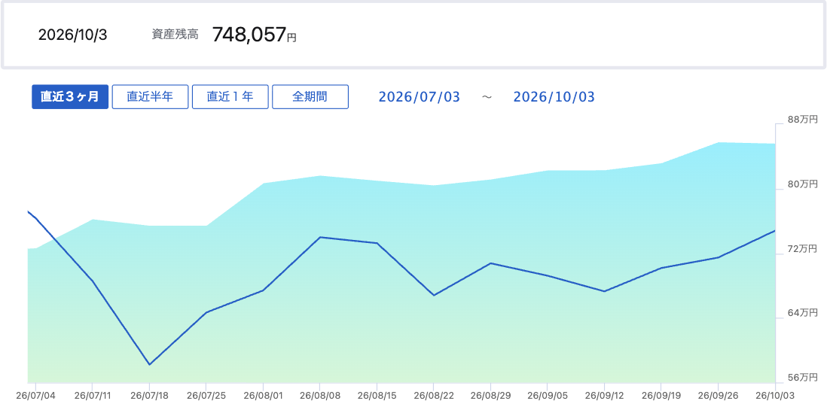Click the 26/07/18 x-axis label
Viewport: 827px width, 410px height.
pos(149,395)
